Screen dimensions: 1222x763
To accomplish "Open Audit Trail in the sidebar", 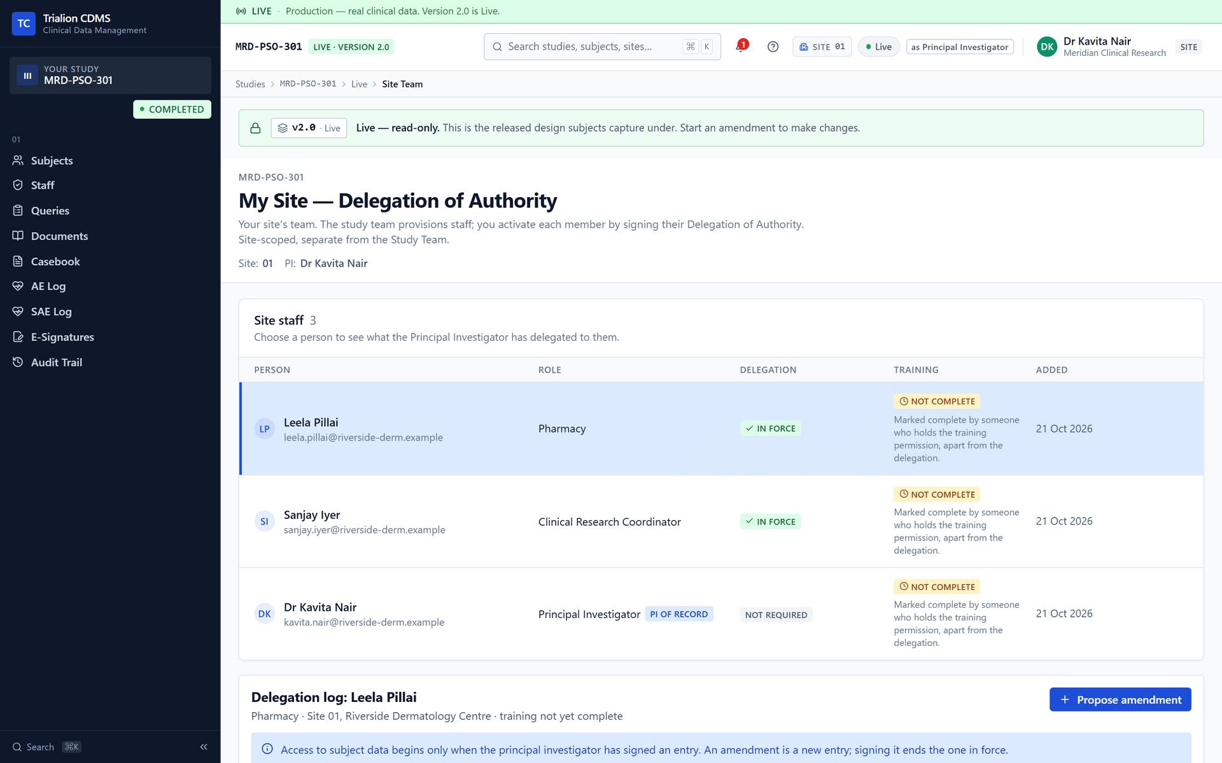I will [x=110, y=362].
